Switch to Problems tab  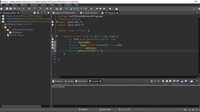pos(57,81)
